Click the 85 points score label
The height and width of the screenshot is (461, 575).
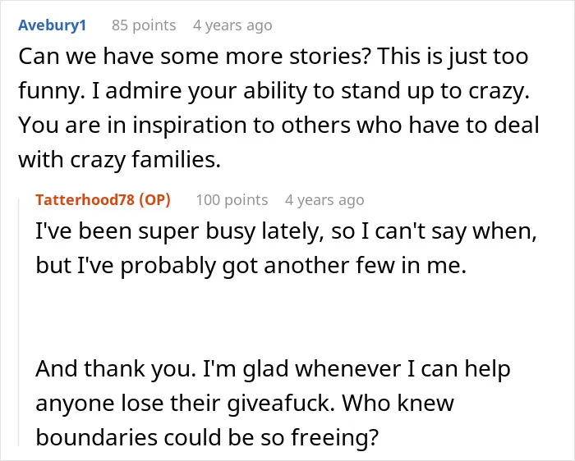pos(144,25)
